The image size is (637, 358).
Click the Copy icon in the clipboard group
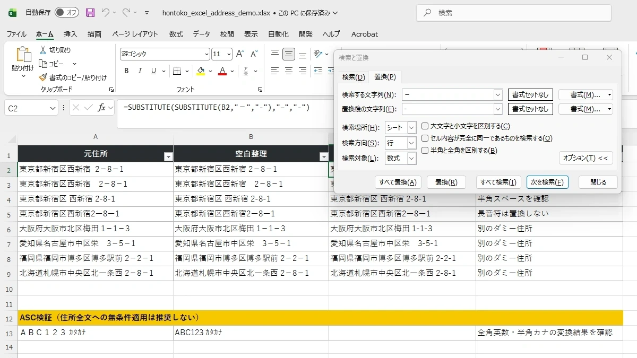[43, 64]
